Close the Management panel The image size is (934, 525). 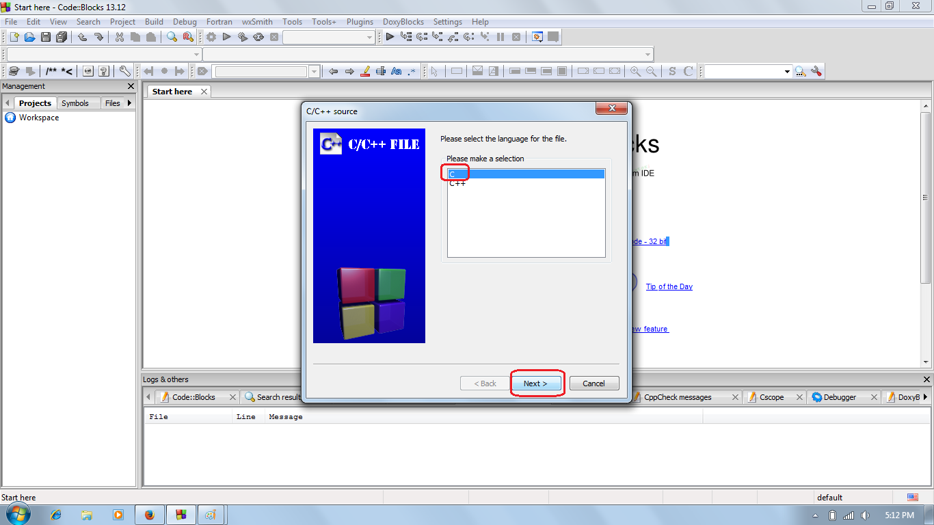[131, 86]
